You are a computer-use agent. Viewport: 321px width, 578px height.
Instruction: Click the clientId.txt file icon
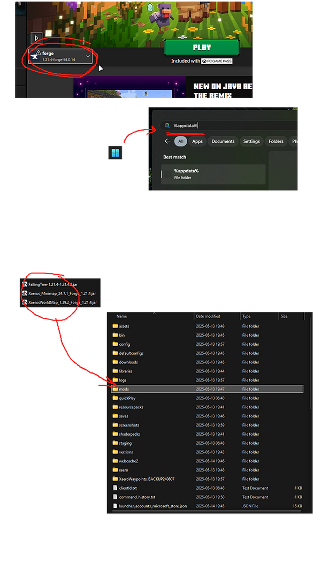pos(115,488)
